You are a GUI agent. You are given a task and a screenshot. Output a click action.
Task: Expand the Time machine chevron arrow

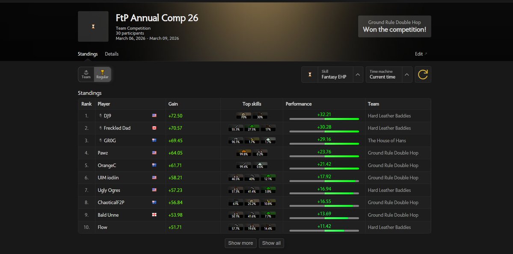click(407, 74)
